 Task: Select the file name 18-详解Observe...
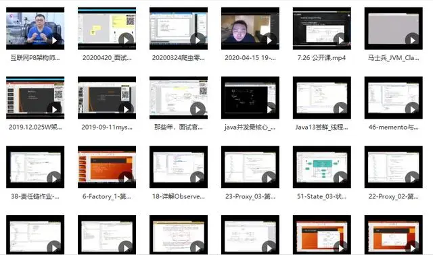179,196
